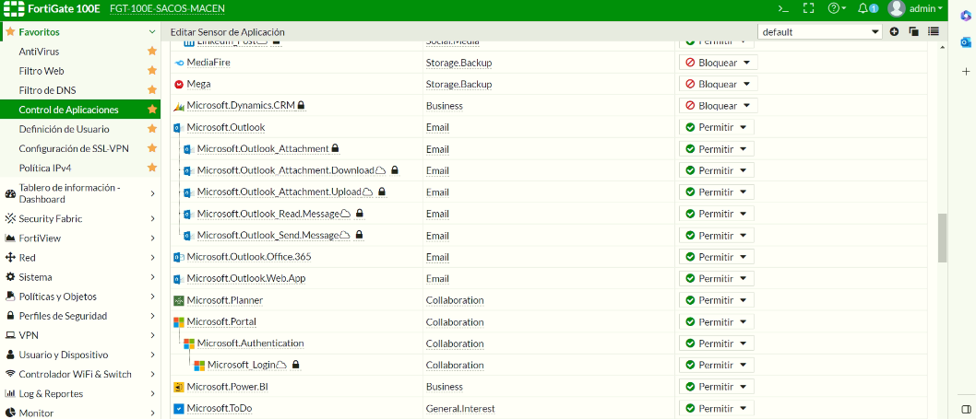Click the create new sensor plus icon
Screen dimensions: 976x419
click(894, 31)
